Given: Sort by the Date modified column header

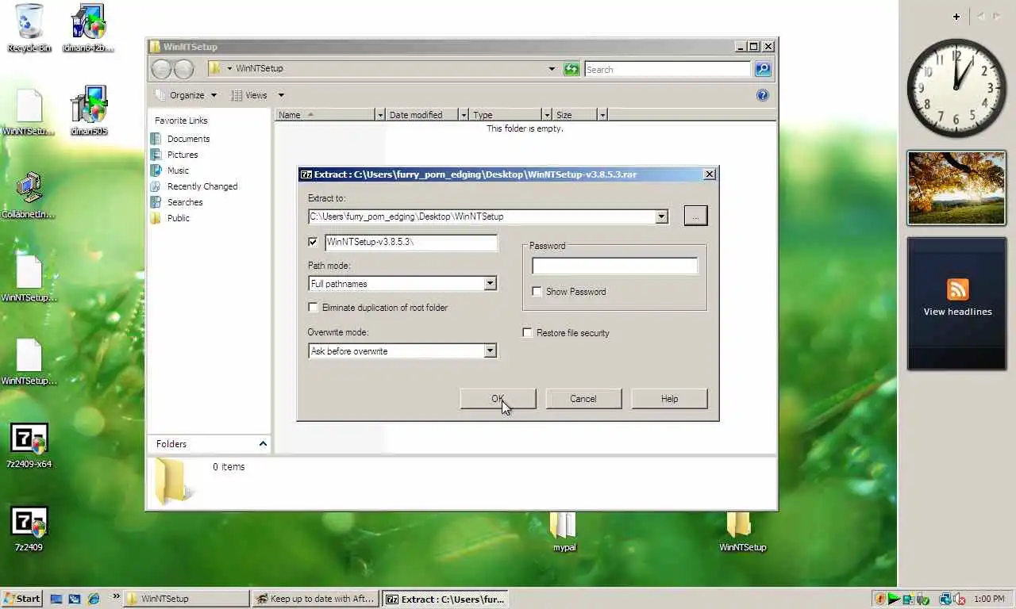Looking at the screenshot, I should point(422,115).
